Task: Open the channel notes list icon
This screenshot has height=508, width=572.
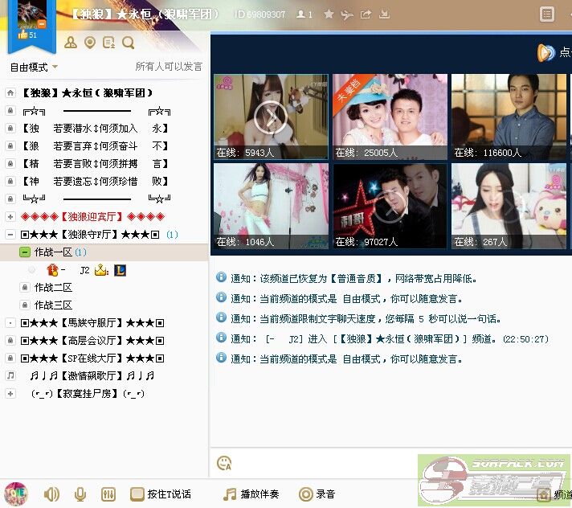Action: (108, 43)
